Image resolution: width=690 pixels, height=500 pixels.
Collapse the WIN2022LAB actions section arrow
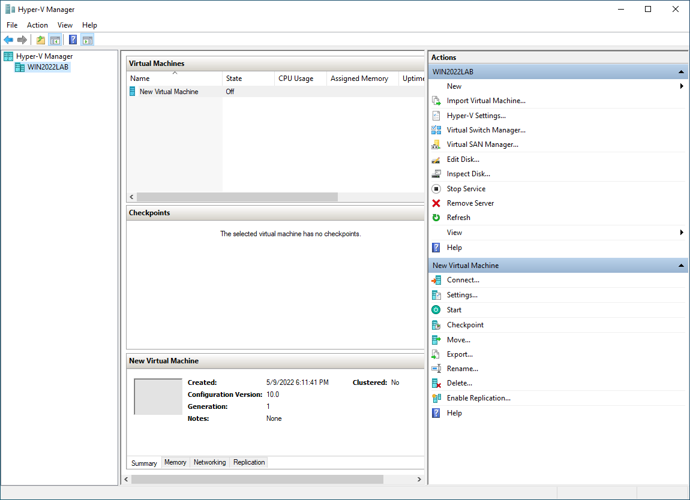[x=681, y=72]
